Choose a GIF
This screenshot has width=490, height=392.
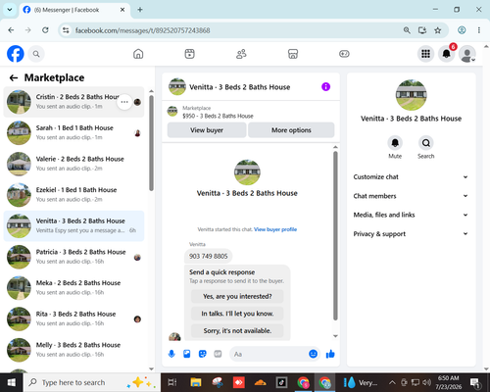(x=218, y=354)
